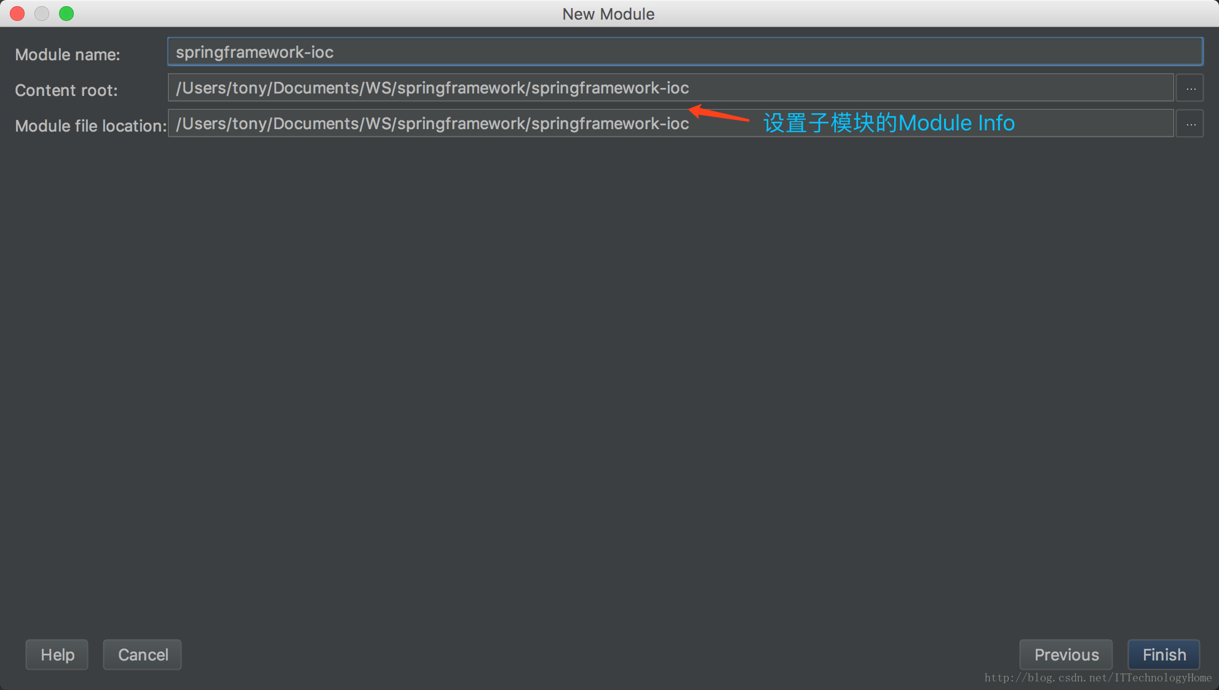This screenshot has height=690, width=1219.
Task: Click the Help button for assistance
Action: pyautogui.click(x=57, y=654)
